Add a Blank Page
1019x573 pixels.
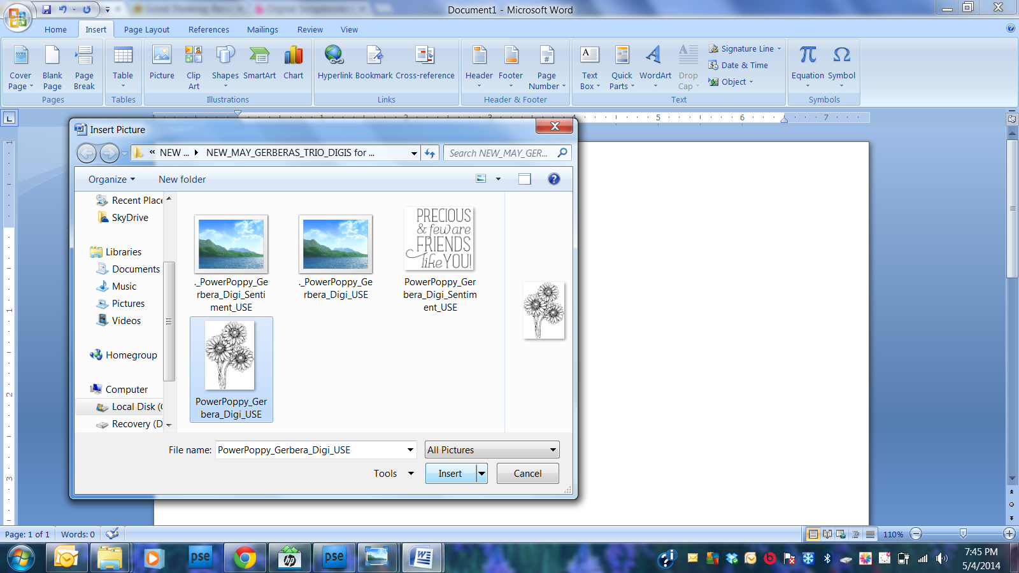(52, 67)
